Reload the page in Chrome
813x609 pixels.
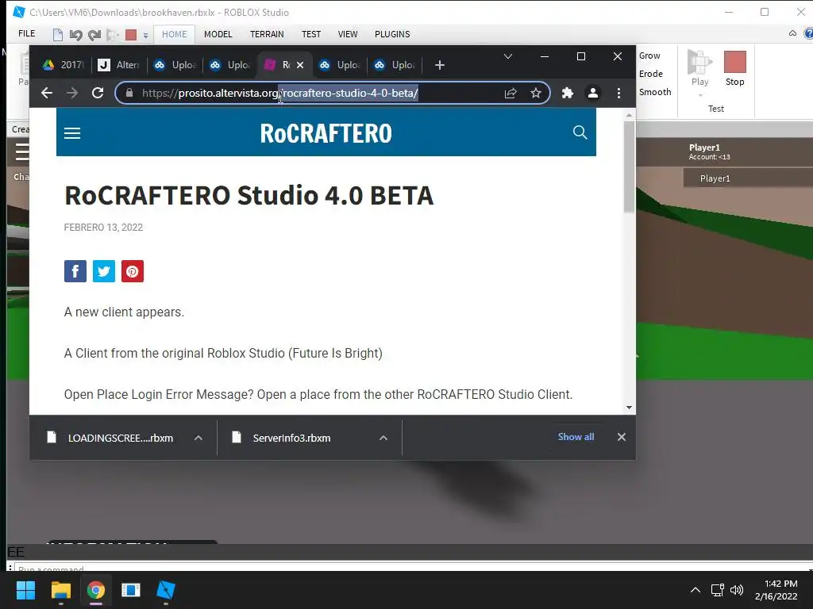coord(98,93)
